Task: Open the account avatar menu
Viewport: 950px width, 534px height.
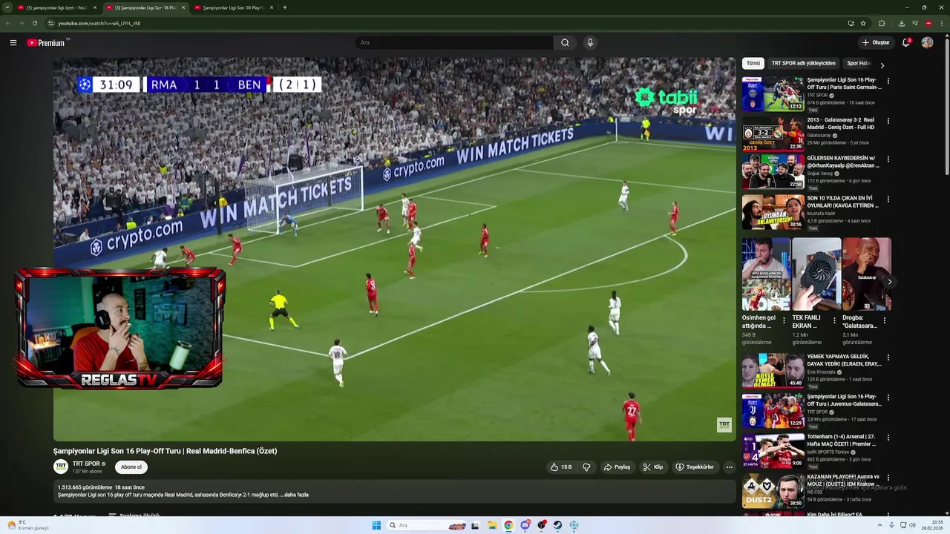Action: click(927, 42)
